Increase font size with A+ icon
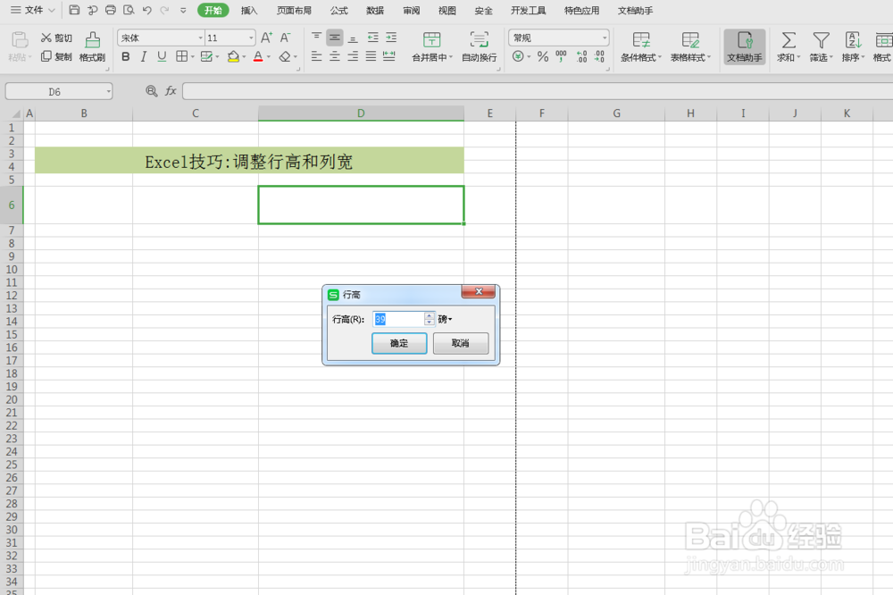 click(266, 38)
